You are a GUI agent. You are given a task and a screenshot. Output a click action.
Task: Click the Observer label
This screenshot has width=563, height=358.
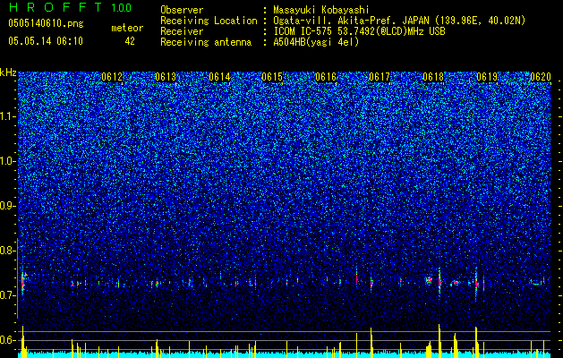[182, 10]
